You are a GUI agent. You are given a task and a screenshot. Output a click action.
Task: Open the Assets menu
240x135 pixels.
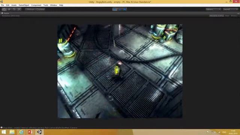[x=14, y=5]
